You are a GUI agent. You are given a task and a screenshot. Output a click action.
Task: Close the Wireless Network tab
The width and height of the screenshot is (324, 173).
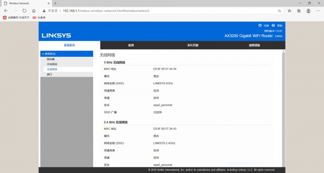49,3
